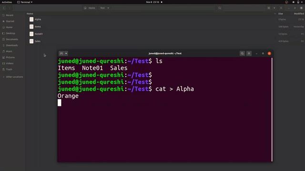This screenshot has width=305, height=171.
Task: Click the volume icon in system tray
Action: pyautogui.click(x=294, y=2)
